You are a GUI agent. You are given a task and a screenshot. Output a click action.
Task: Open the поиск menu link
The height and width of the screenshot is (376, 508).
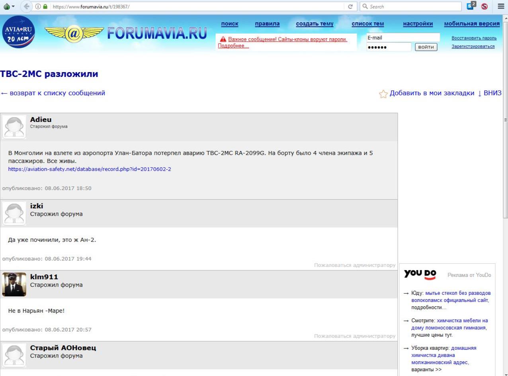click(x=230, y=24)
